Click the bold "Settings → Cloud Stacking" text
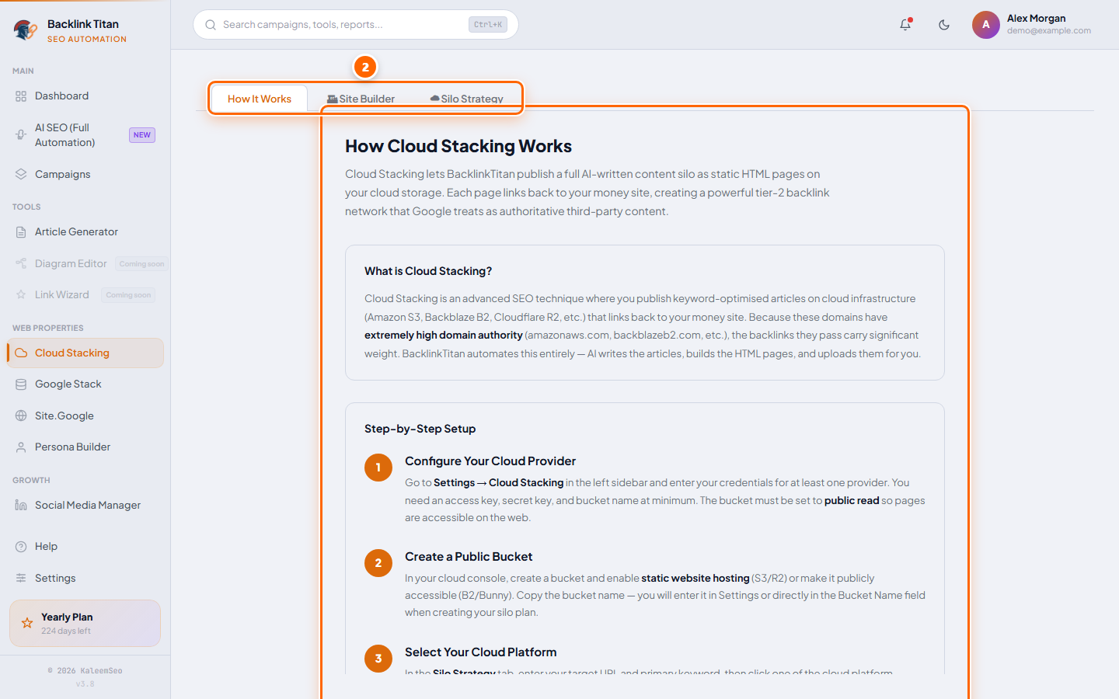The height and width of the screenshot is (699, 1119). (x=499, y=482)
